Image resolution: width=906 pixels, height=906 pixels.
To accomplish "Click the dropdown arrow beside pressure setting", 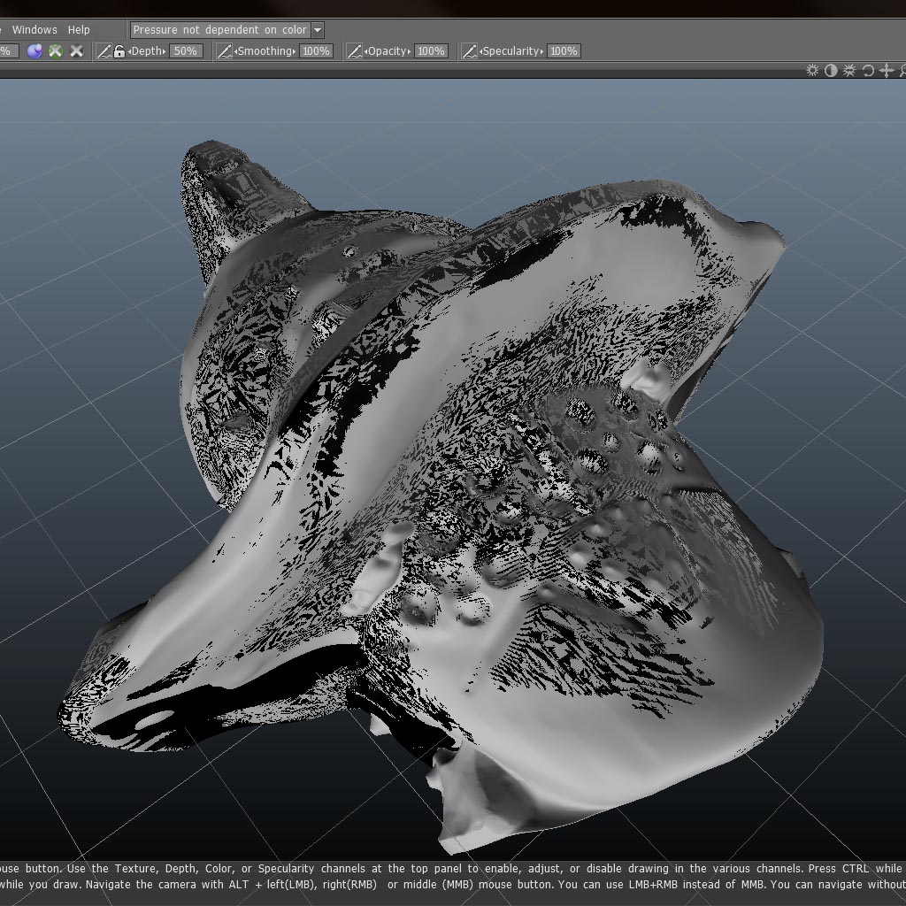I will (x=318, y=30).
